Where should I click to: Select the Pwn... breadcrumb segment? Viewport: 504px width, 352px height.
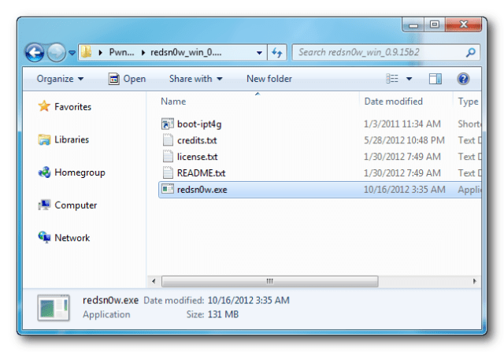[121, 52]
